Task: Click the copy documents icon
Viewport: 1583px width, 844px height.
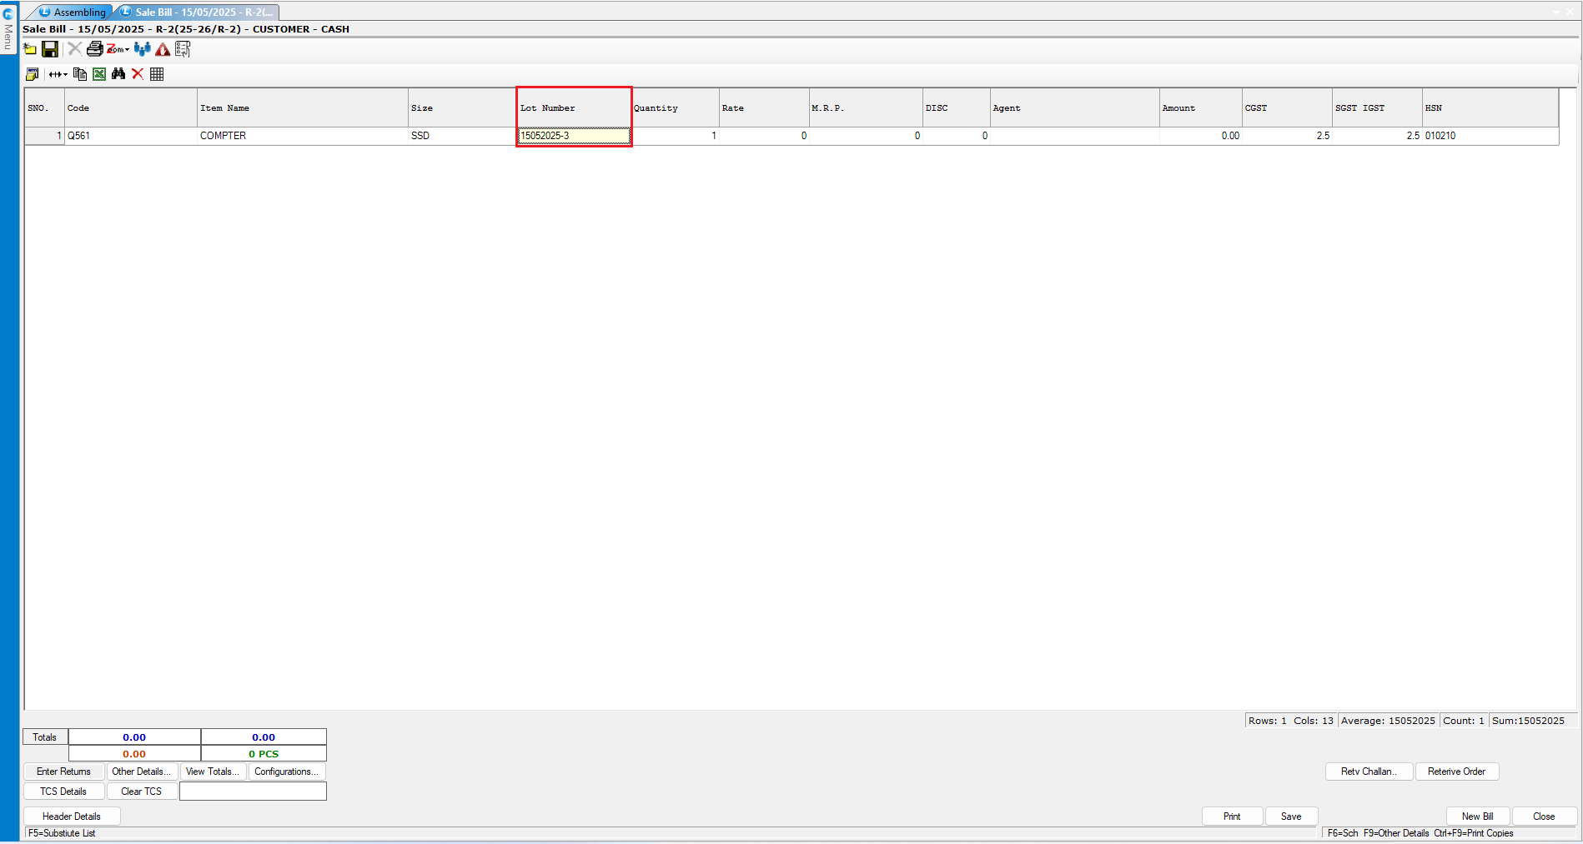Action: pyautogui.click(x=80, y=74)
